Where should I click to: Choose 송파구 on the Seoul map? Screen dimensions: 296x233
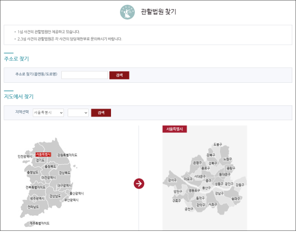tap(236, 199)
